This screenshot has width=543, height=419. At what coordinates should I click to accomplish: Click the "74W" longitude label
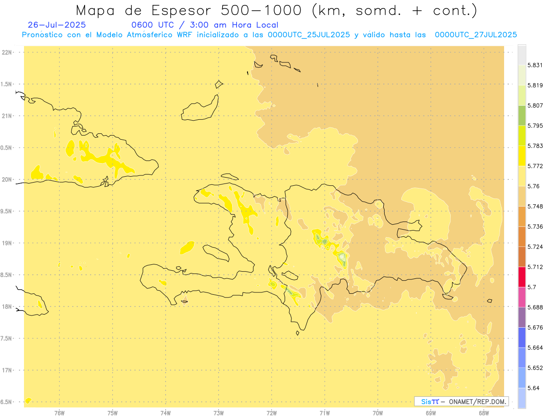[x=166, y=413]
